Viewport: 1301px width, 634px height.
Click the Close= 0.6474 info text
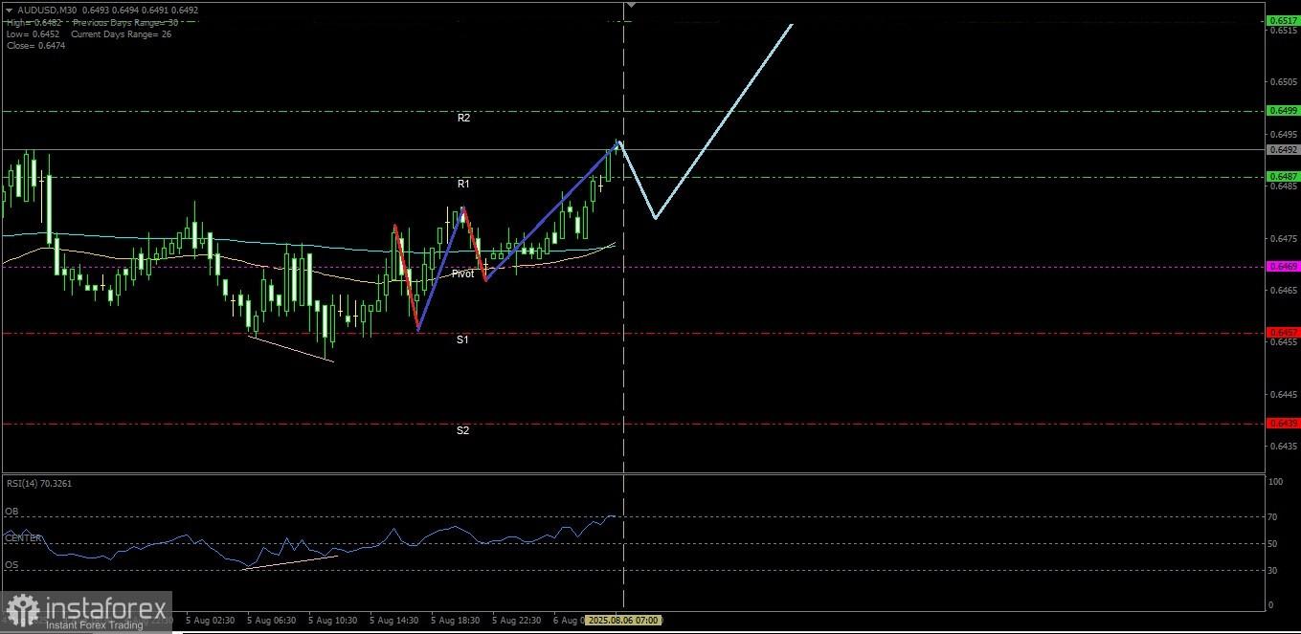click(35, 45)
